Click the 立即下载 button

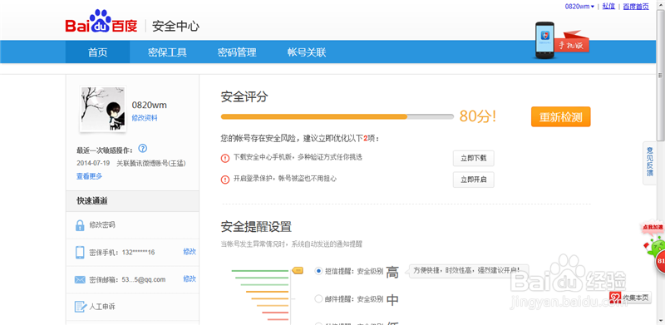[473, 158]
